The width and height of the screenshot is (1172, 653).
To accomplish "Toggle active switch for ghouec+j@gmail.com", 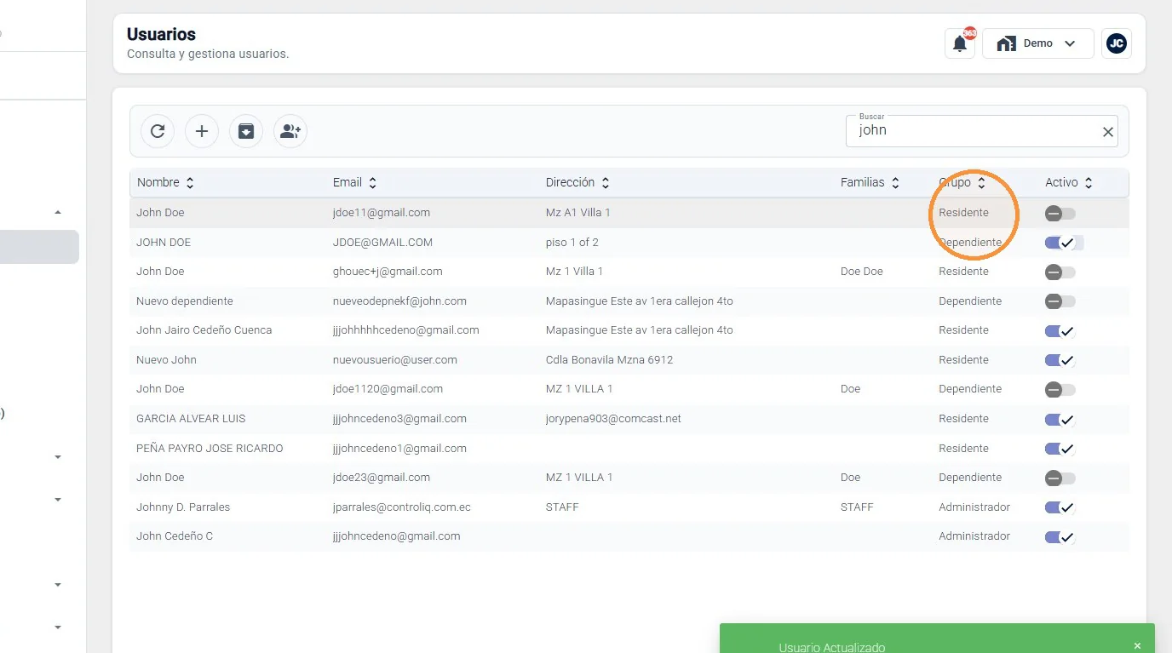I will (1060, 272).
